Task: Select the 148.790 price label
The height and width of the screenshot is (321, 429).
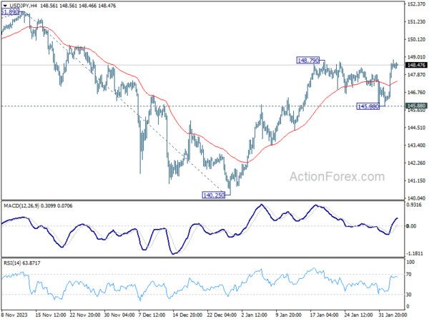Action: tap(307, 61)
